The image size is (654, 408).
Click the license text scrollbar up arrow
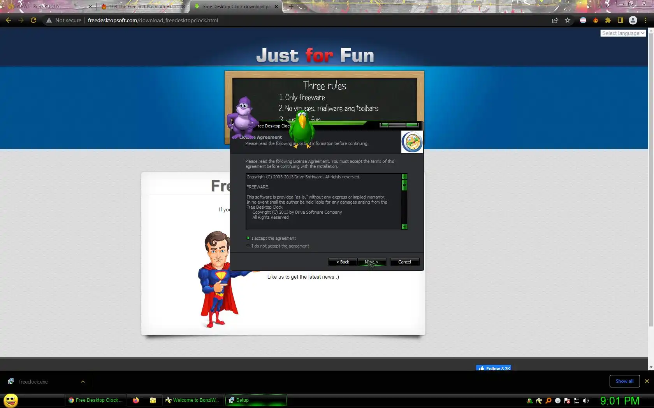click(404, 176)
